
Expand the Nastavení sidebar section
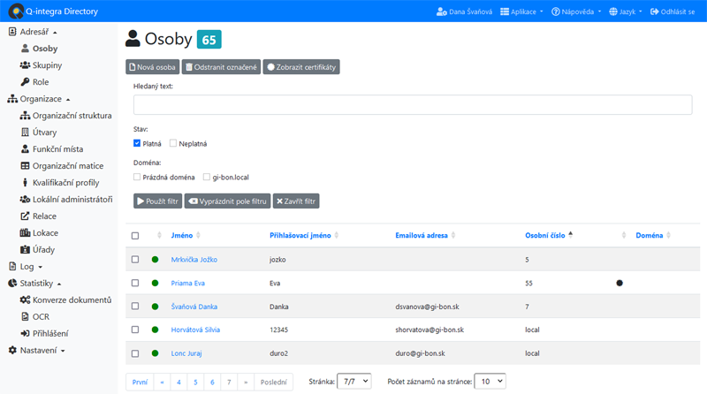pyautogui.click(x=37, y=351)
